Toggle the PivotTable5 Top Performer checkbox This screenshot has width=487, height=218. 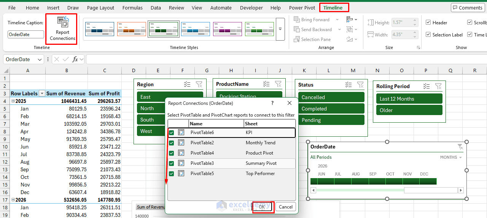[172, 174]
